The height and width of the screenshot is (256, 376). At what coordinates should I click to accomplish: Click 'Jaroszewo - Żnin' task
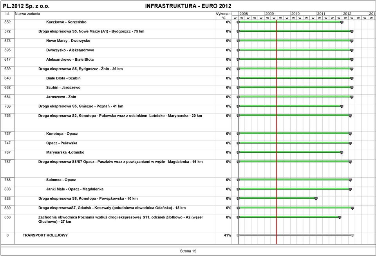(x=61, y=97)
